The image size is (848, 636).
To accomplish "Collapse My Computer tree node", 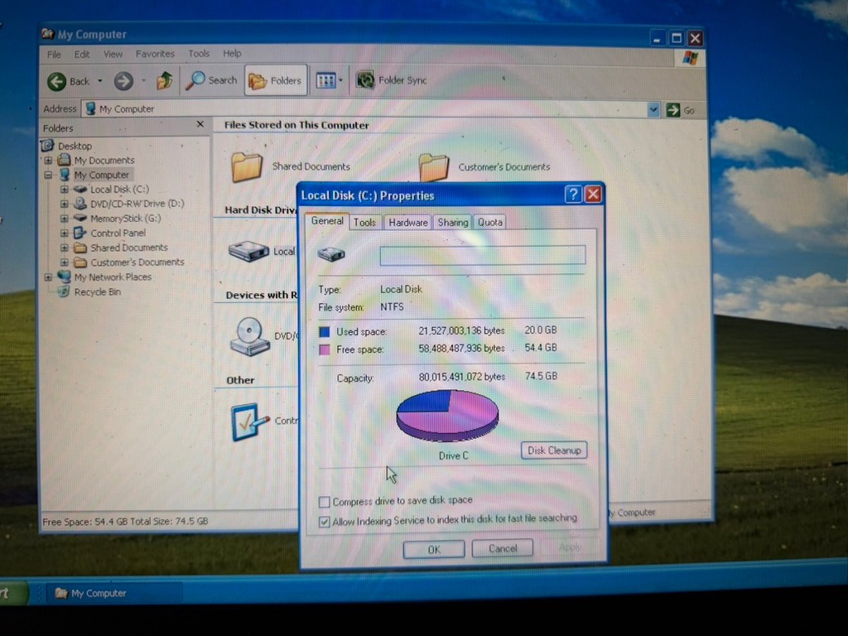I will pyautogui.click(x=48, y=176).
